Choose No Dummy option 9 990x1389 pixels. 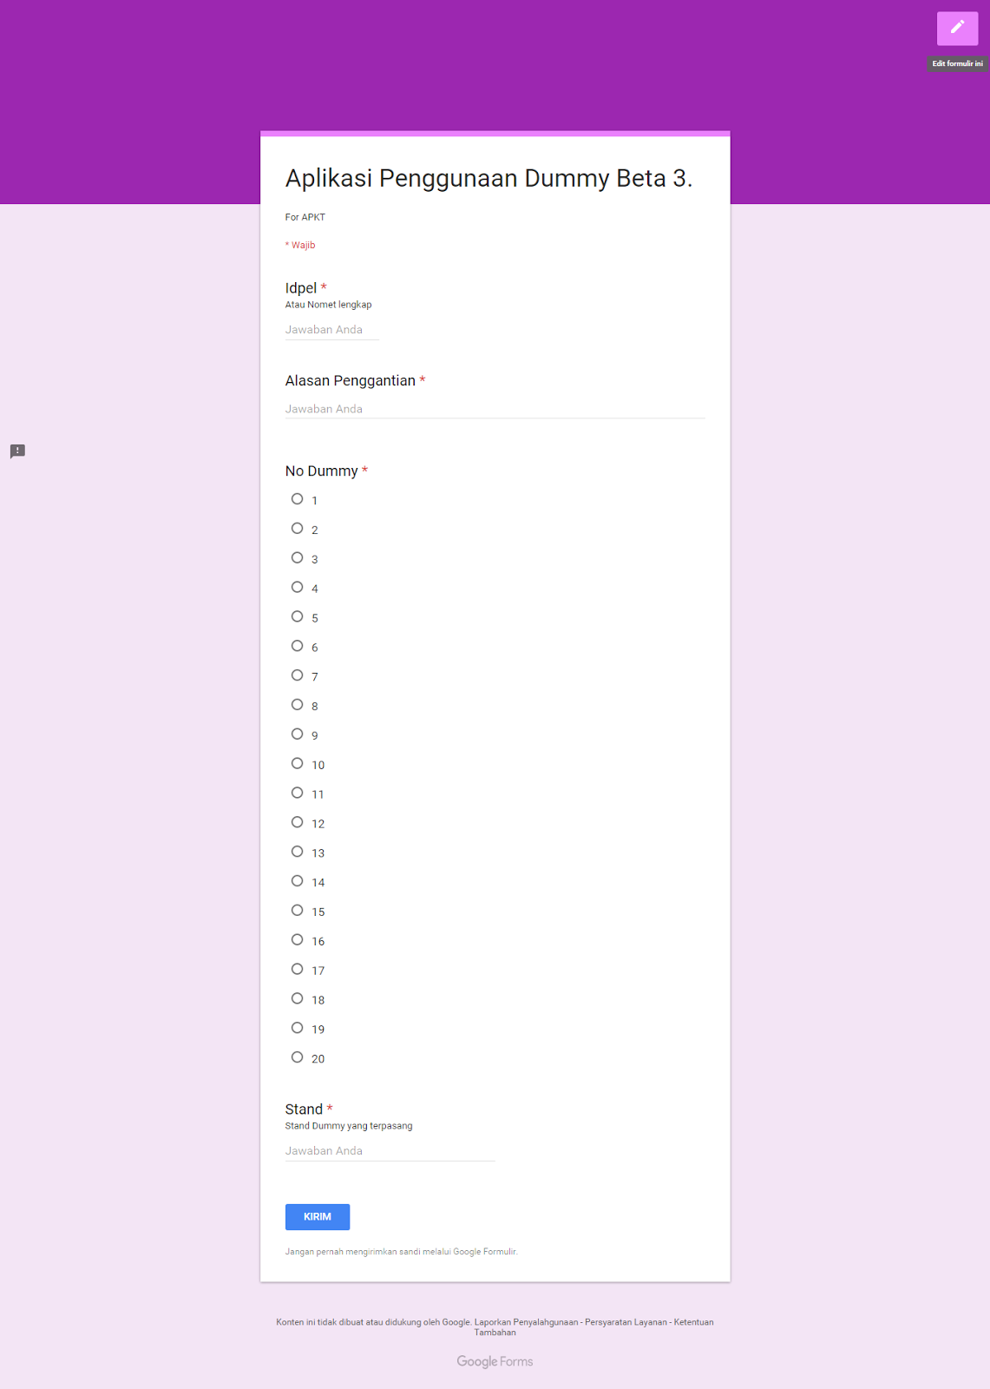(x=297, y=734)
